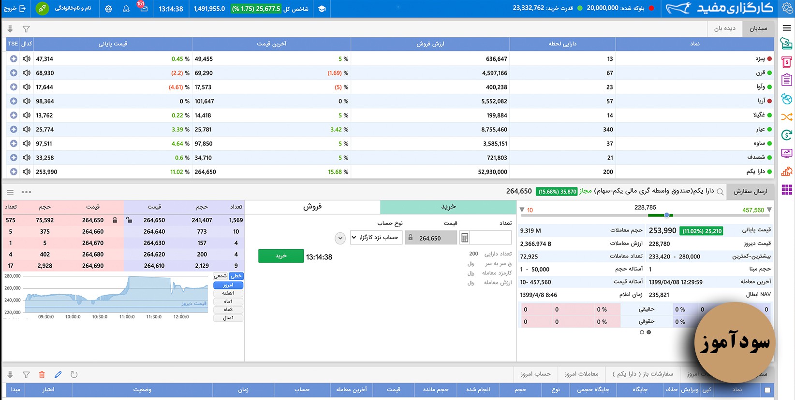Click the price range slider handle
The image size is (795, 400).
coord(667,215)
